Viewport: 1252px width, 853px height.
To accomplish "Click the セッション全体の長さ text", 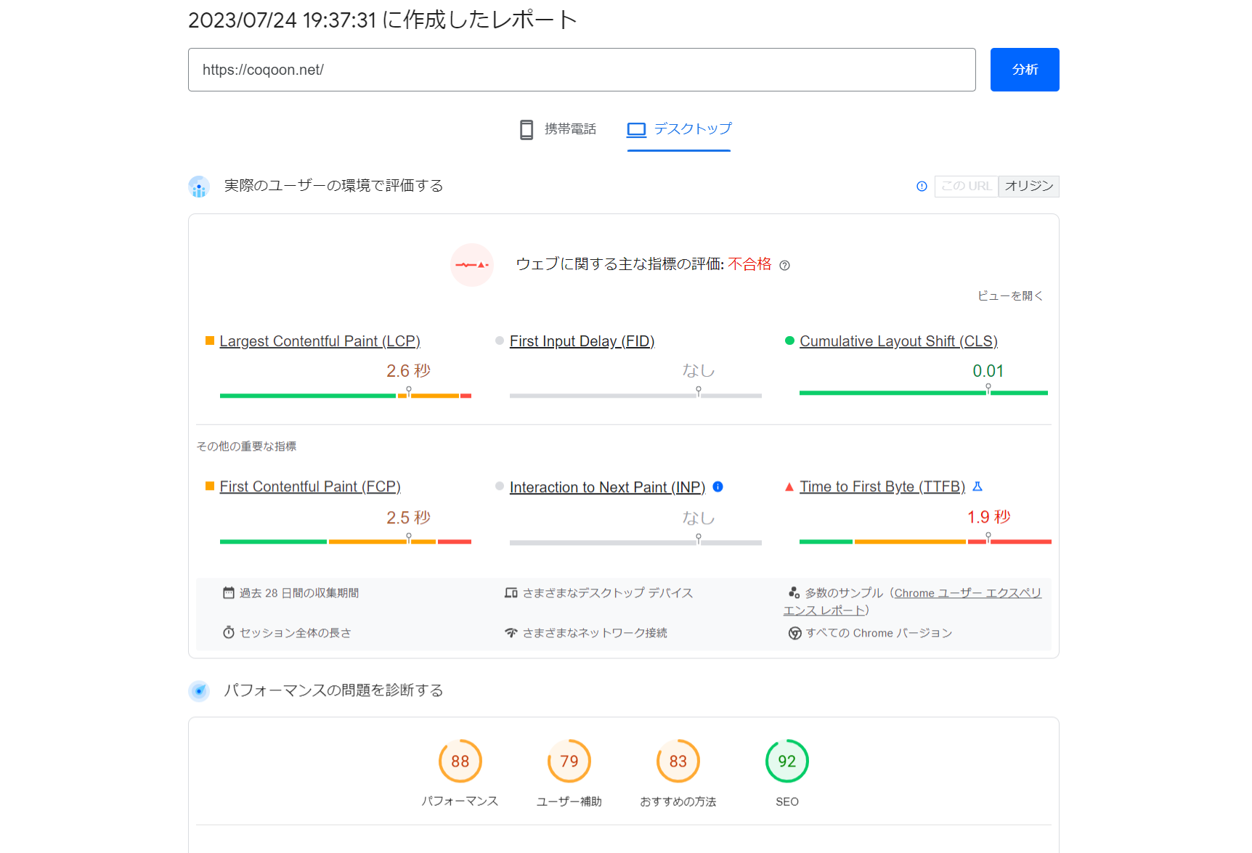I will tap(296, 633).
